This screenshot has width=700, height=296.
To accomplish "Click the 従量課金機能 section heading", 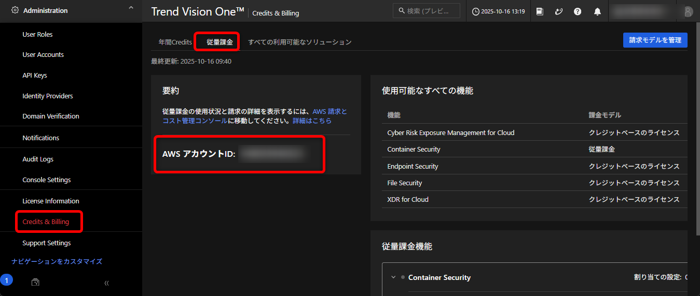I will (x=407, y=246).
